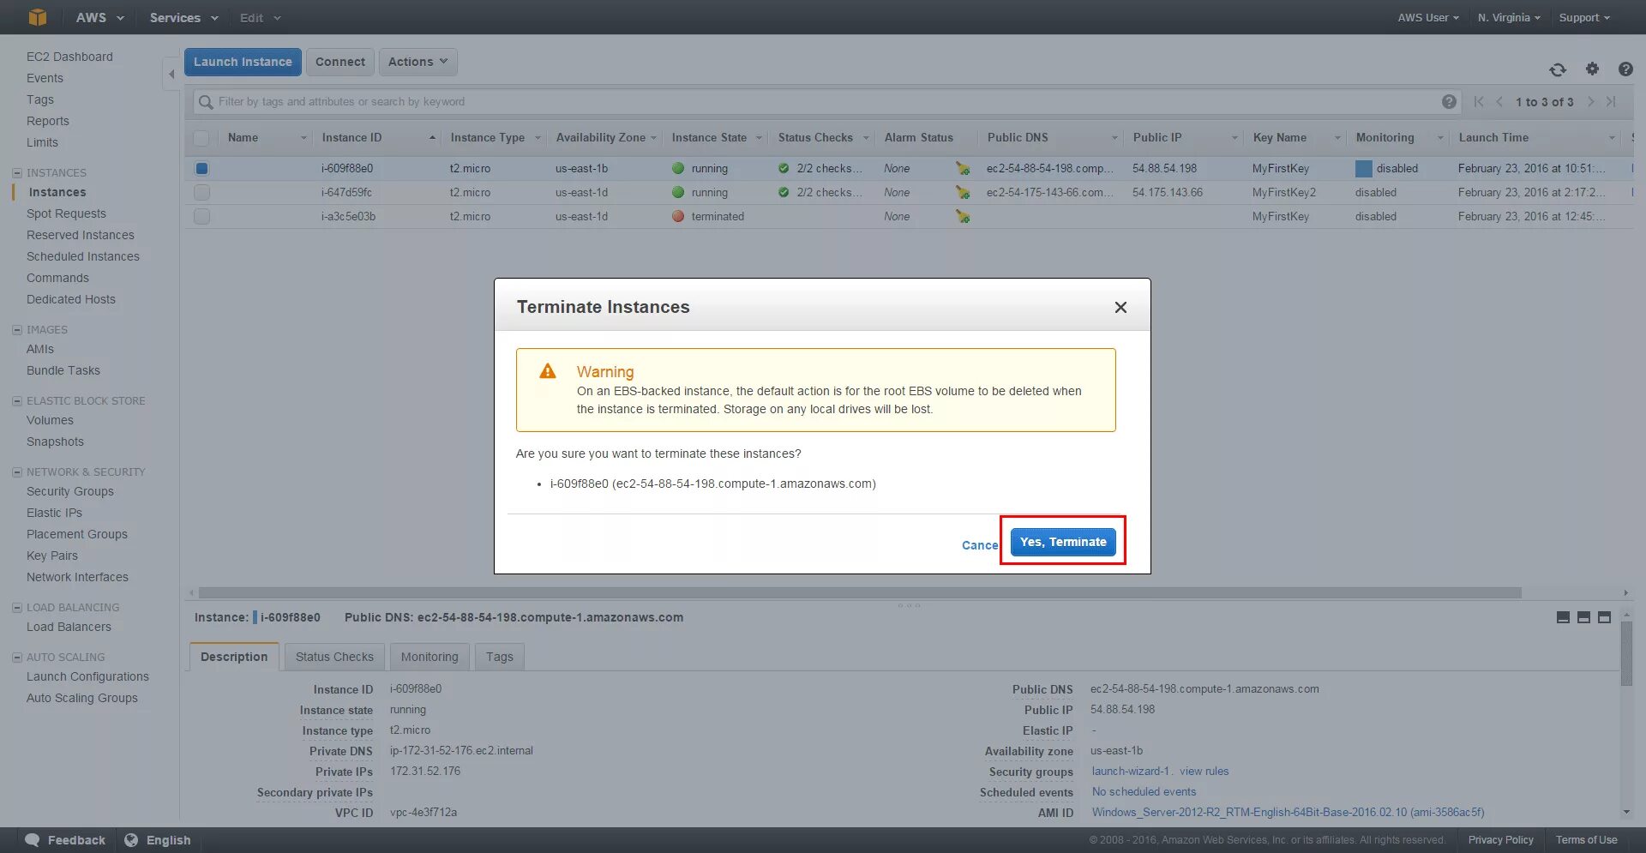This screenshot has height=853, width=1646.
Task: Open Instance State column filter arrow
Action: click(759, 138)
